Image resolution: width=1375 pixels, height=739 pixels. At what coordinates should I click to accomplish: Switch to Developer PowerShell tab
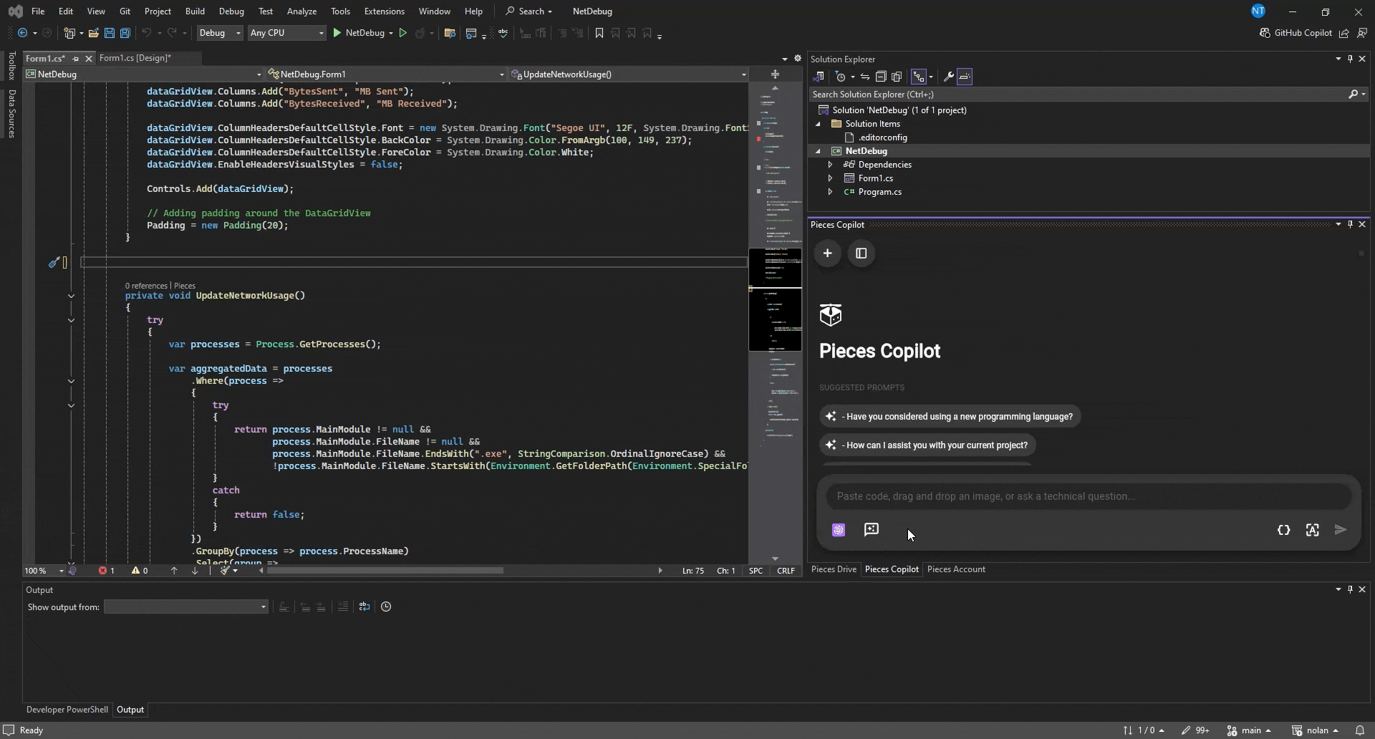pyautogui.click(x=67, y=710)
